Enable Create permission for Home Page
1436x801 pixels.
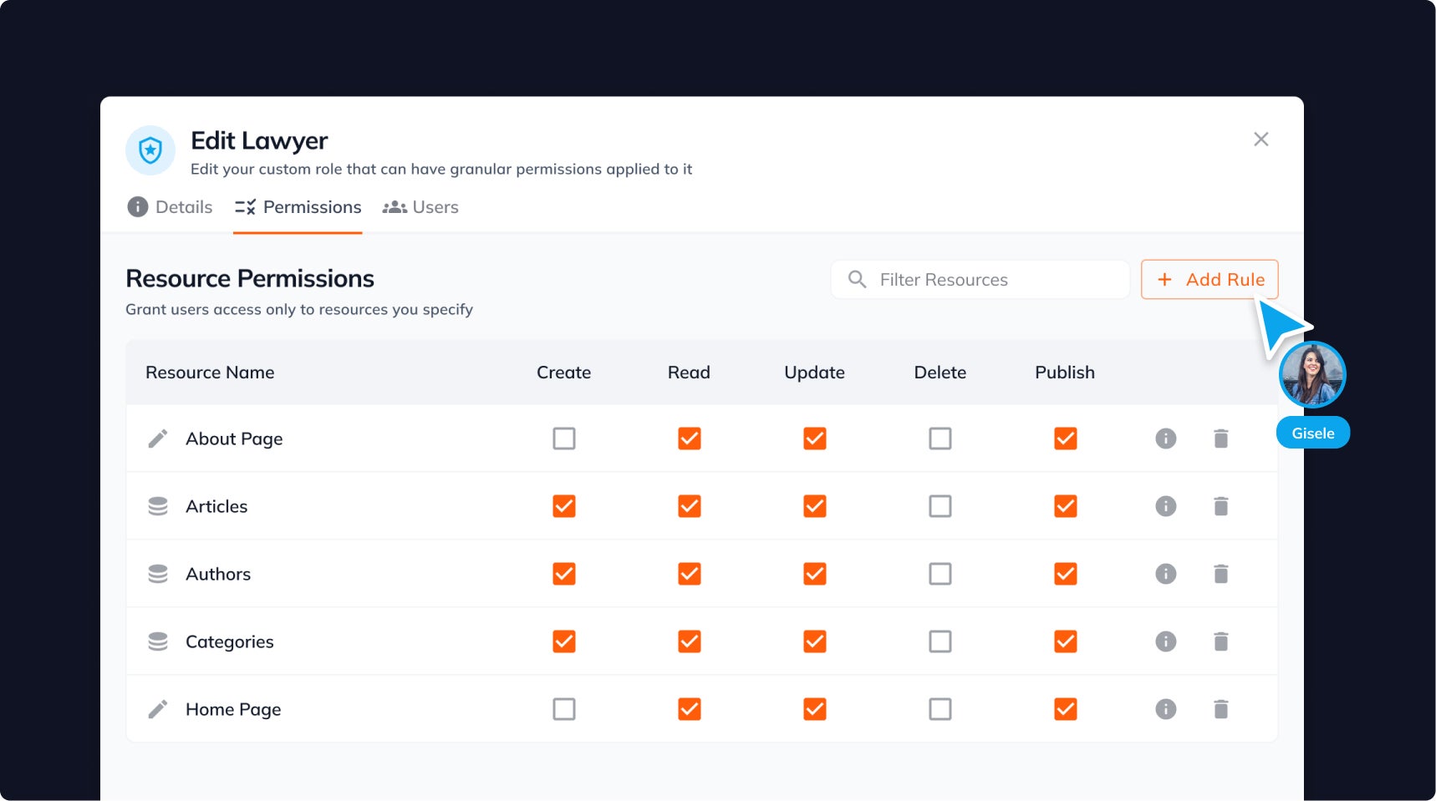tap(564, 709)
